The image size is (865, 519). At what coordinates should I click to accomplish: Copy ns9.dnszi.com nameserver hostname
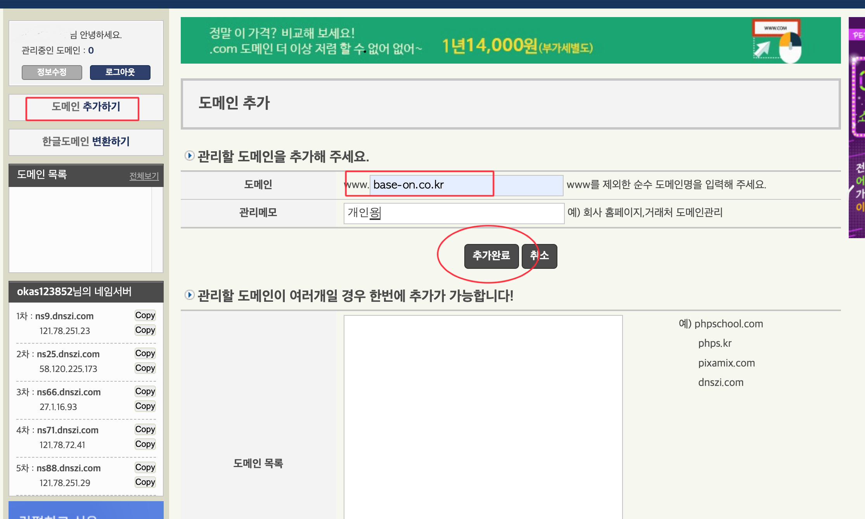(145, 315)
